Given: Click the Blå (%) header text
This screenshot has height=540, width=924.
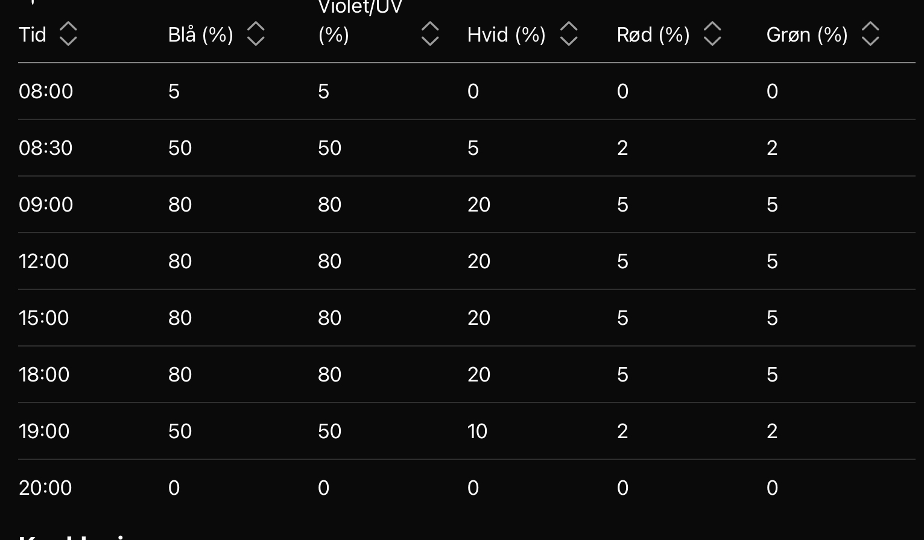Looking at the screenshot, I should click(200, 34).
